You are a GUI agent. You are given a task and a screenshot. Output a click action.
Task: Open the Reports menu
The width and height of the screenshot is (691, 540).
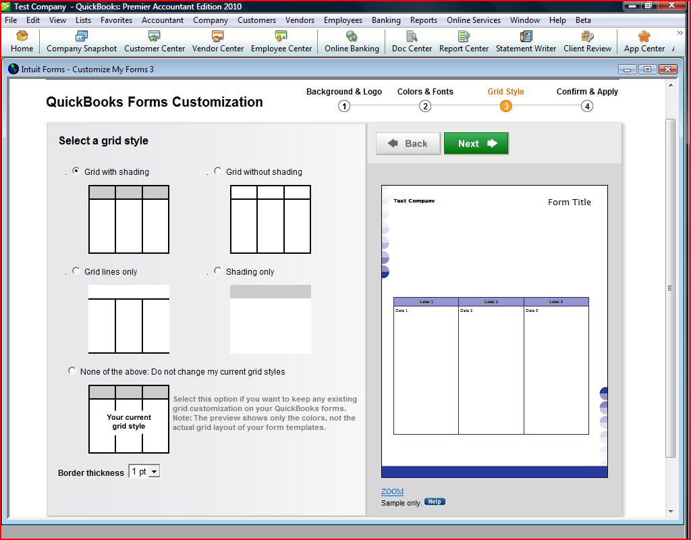(424, 20)
